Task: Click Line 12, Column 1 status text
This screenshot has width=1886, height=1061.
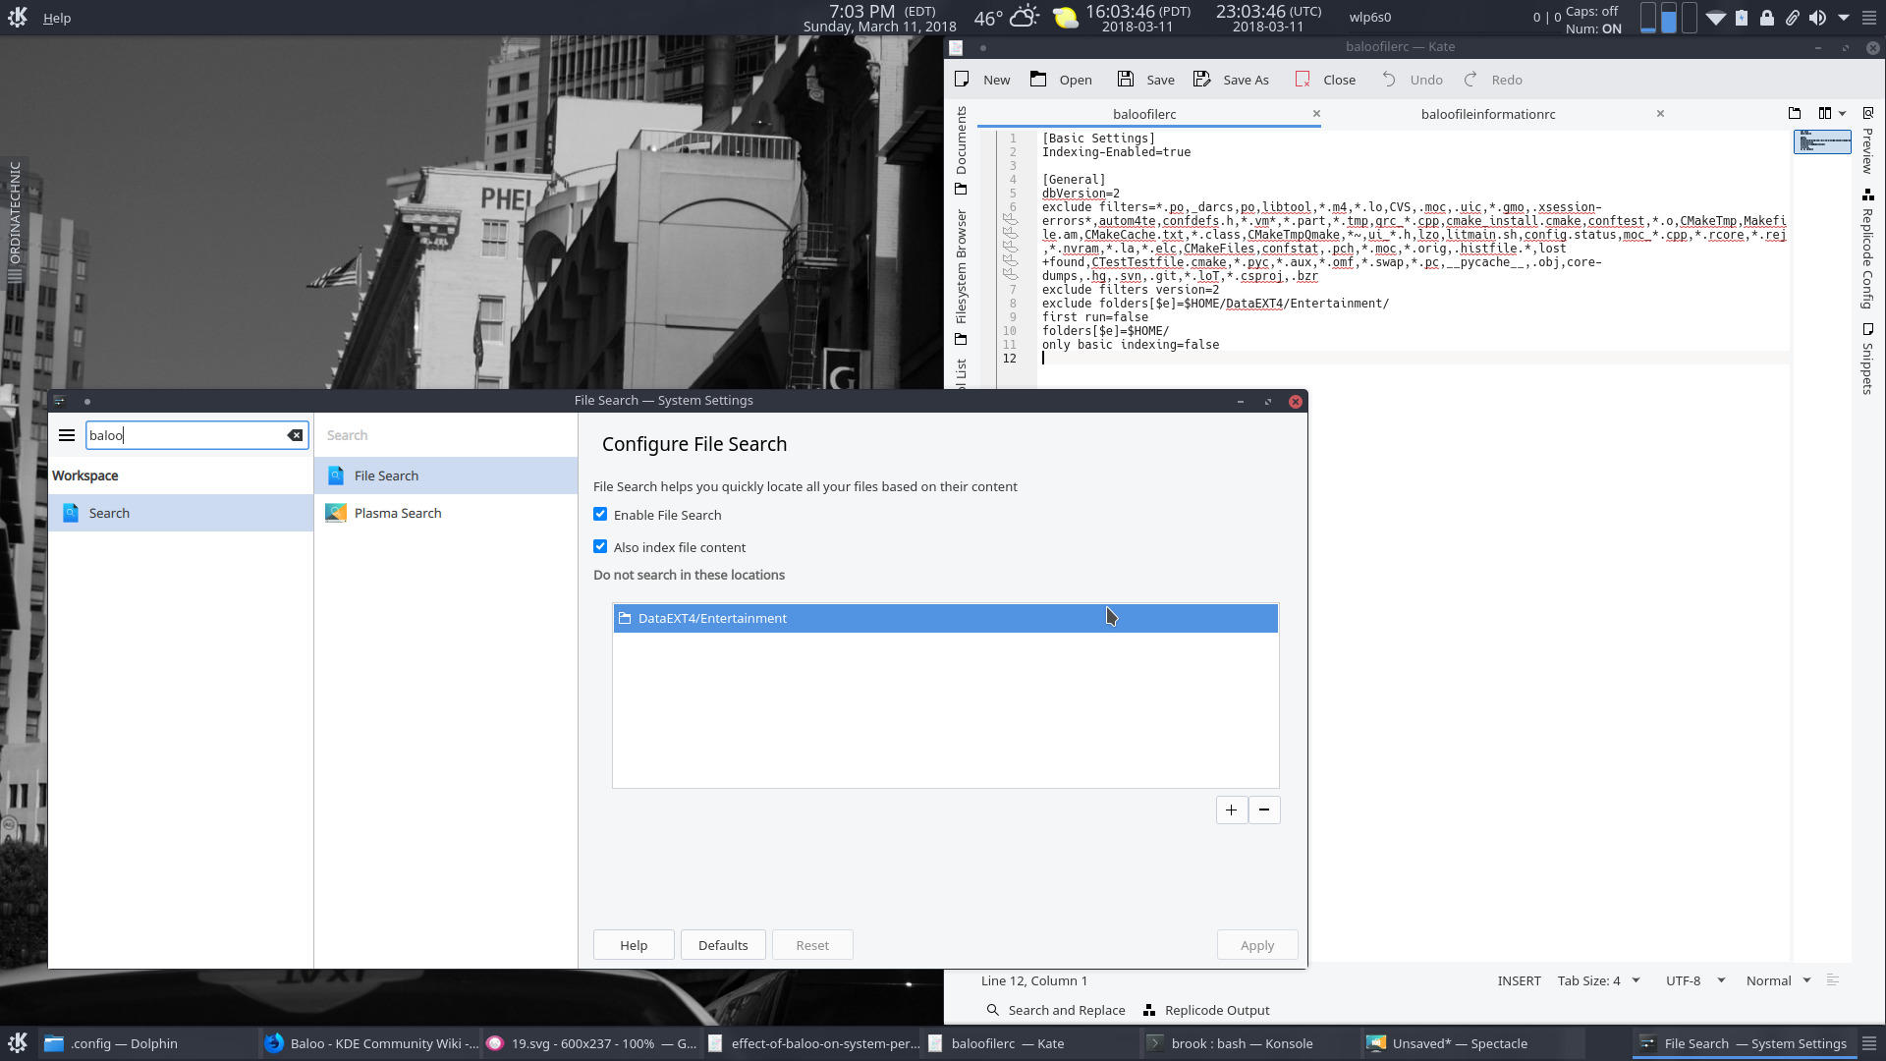Action: pos(1033,980)
